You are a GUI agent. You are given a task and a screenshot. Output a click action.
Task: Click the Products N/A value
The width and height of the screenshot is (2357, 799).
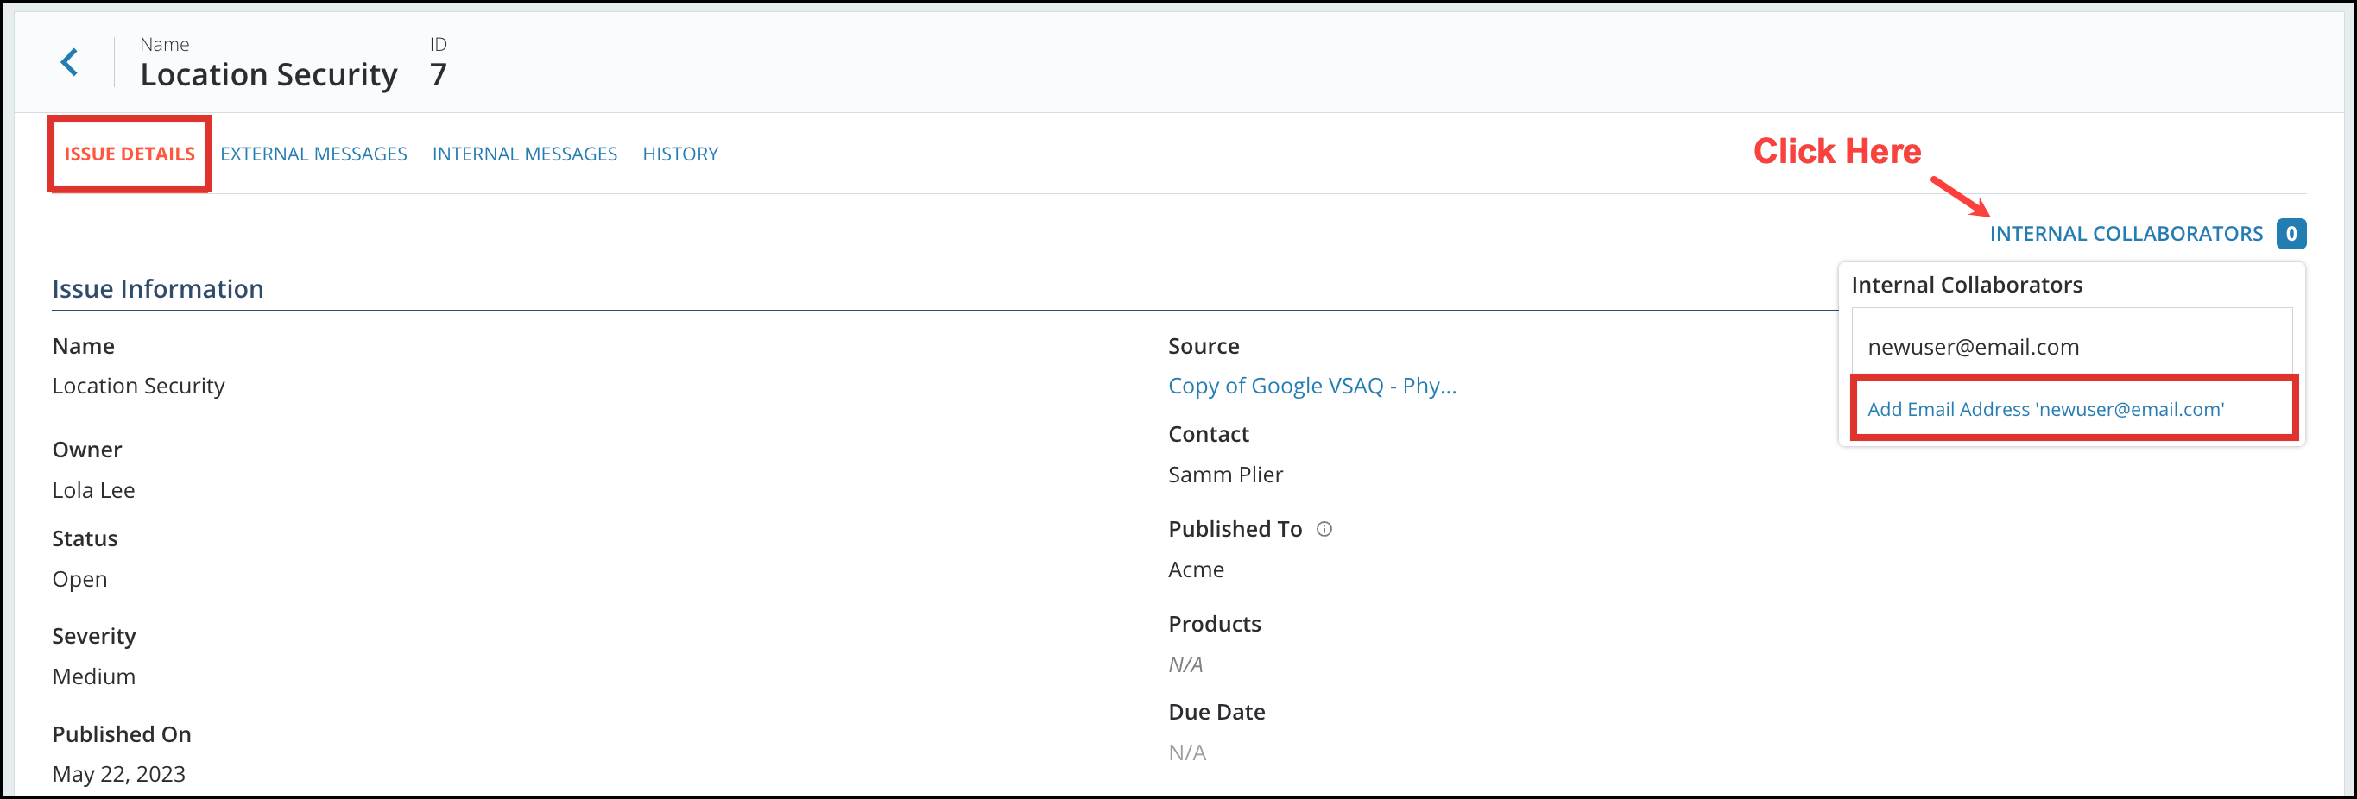[1185, 664]
